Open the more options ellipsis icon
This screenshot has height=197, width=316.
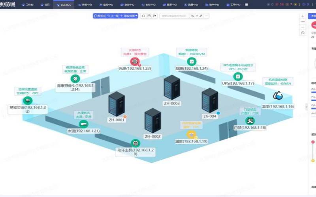coord(206,16)
